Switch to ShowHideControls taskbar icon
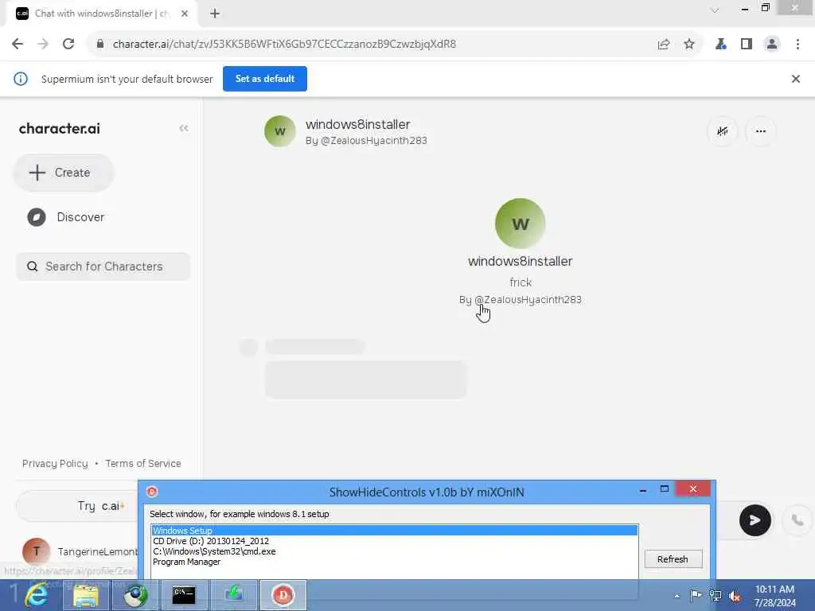 click(283, 595)
